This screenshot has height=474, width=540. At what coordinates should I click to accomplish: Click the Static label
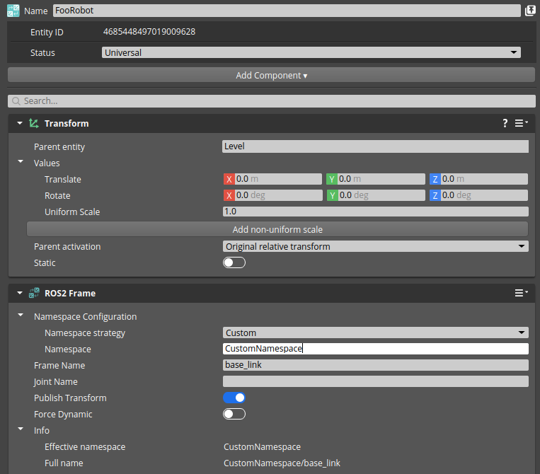coord(45,262)
